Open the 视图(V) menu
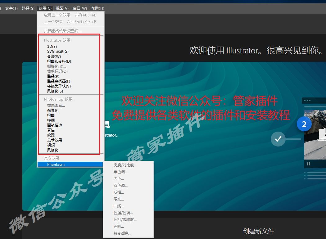326x239 pixels. click(x=62, y=8)
